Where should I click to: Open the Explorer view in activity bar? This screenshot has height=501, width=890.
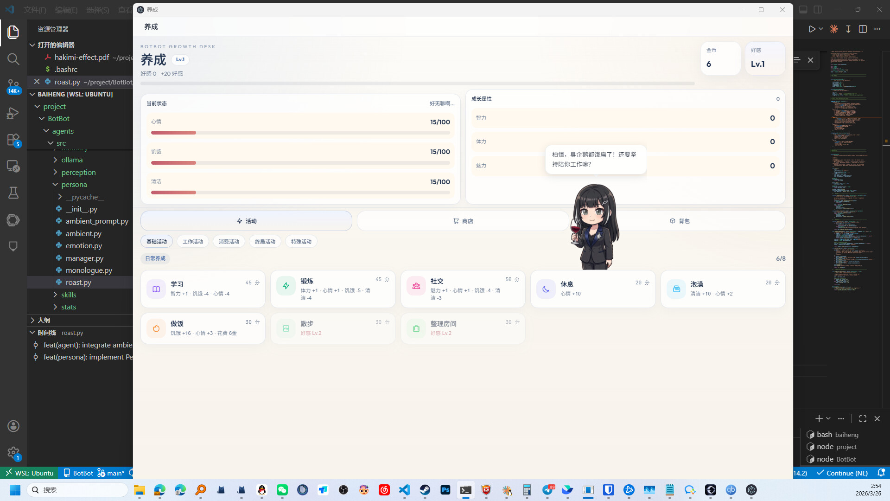(x=13, y=32)
